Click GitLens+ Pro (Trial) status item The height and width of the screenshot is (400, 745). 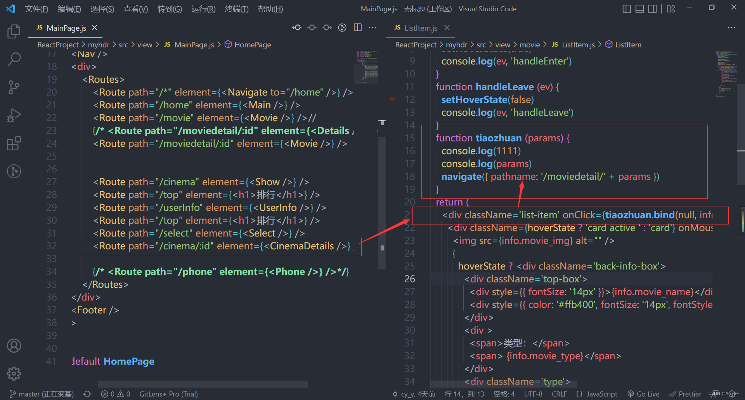(168, 394)
